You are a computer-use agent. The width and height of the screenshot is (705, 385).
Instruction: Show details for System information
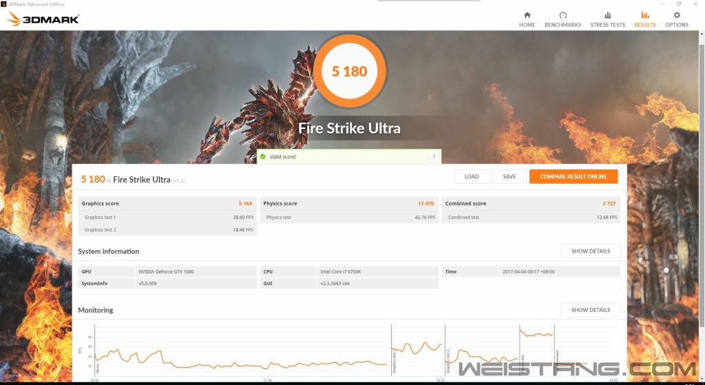click(591, 251)
